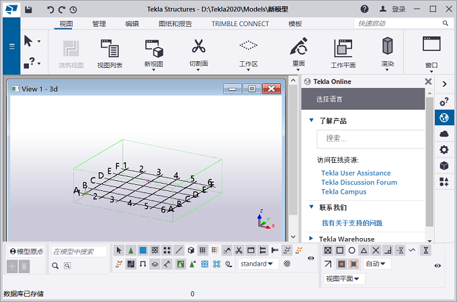Toggle the blue Select parts switch
The height and width of the screenshot is (302, 457).
click(x=142, y=250)
